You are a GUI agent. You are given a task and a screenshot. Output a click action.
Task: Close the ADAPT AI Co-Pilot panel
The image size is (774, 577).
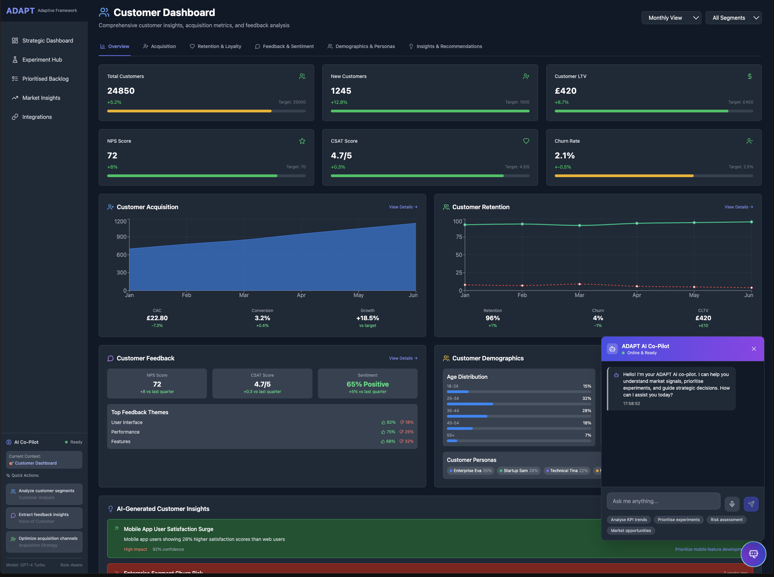754,349
